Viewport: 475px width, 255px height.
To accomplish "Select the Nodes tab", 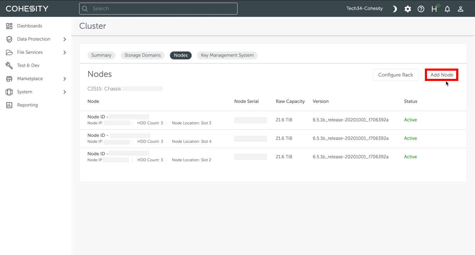I will tap(181, 55).
